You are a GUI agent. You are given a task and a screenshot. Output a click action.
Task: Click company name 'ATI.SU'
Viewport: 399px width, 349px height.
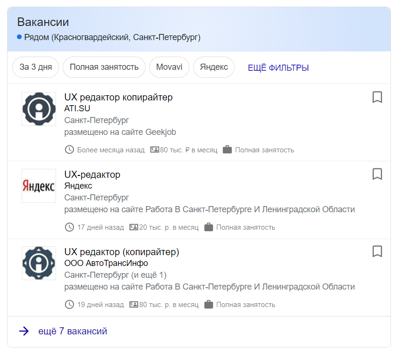[77, 108]
